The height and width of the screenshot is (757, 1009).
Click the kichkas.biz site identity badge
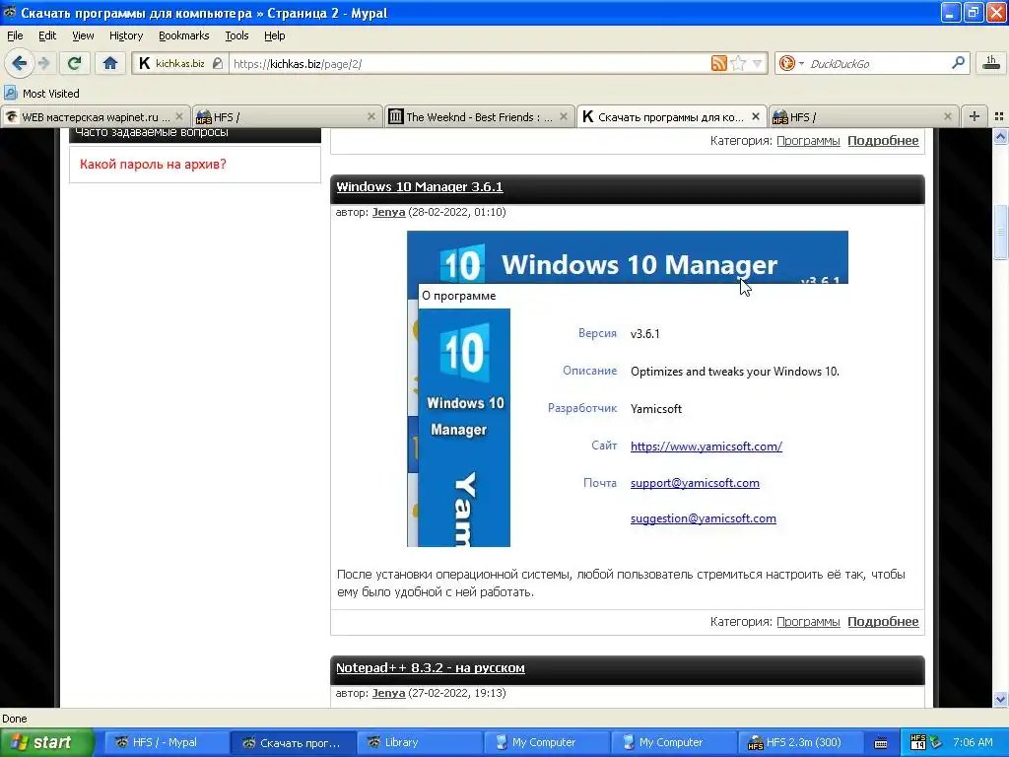click(181, 63)
